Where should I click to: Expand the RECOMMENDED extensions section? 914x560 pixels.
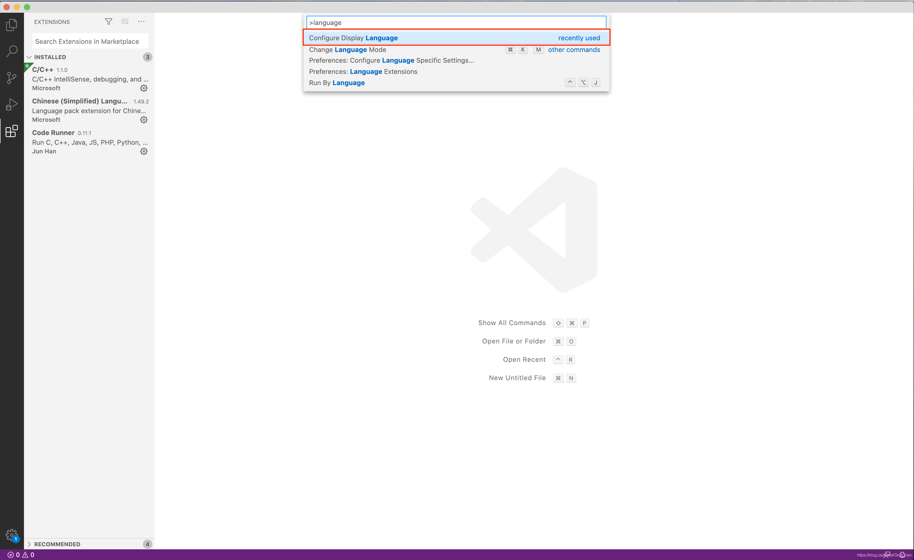pos(89,544)
